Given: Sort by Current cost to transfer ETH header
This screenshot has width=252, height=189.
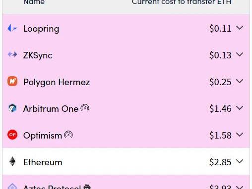Looking at the screenshot, I should [182, 2].
